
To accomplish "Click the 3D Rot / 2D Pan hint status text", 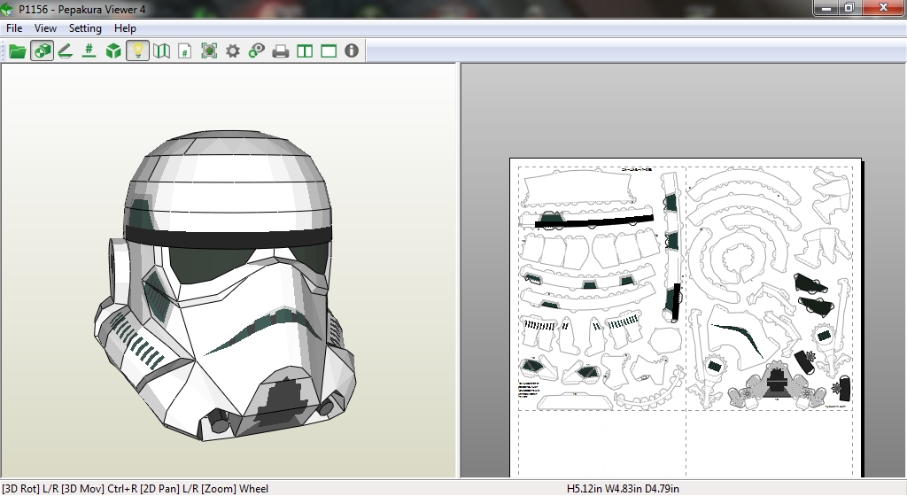I will point(136,489).
